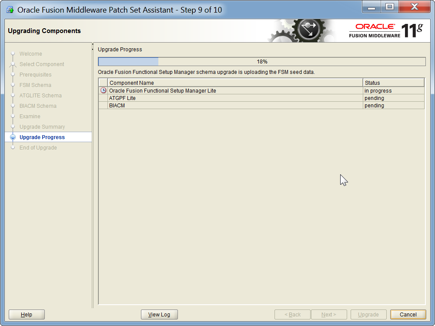Click the Upgrade Progress step bullet
This screenshot has height=326, width=435.
(x=13, y=137)
